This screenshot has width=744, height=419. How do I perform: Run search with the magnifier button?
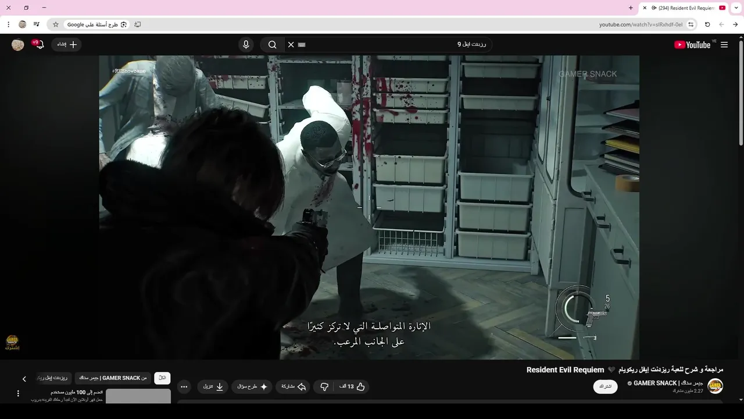pyautogui.click(x=272, y=45)
